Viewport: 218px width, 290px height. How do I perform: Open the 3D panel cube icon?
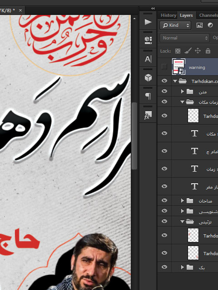(148, 77)
